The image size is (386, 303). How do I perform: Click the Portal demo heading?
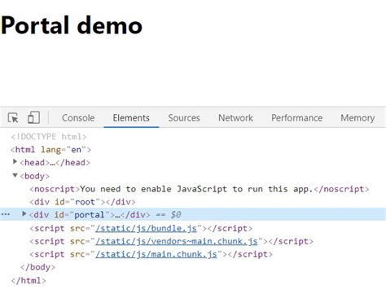point(72,25)
